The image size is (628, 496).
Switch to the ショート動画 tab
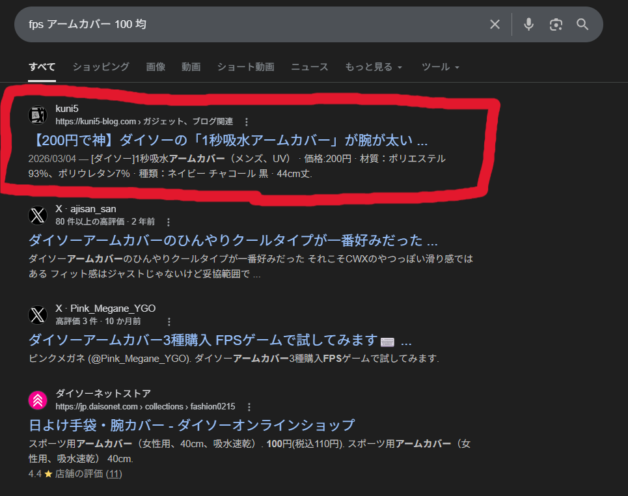[x=245, y=67]
